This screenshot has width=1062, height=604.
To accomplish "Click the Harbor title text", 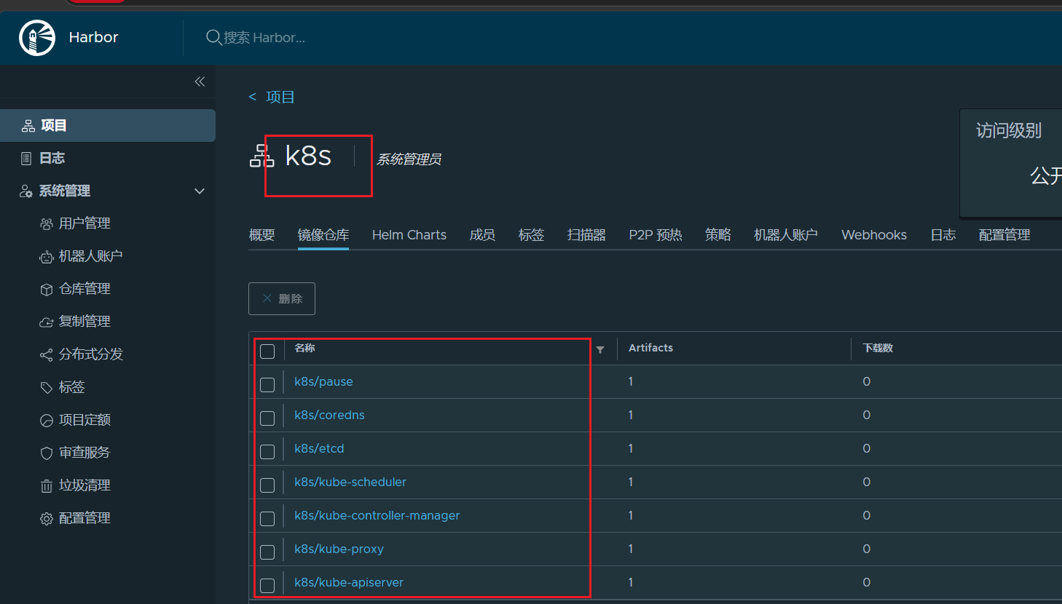I will tap(93, 37).
